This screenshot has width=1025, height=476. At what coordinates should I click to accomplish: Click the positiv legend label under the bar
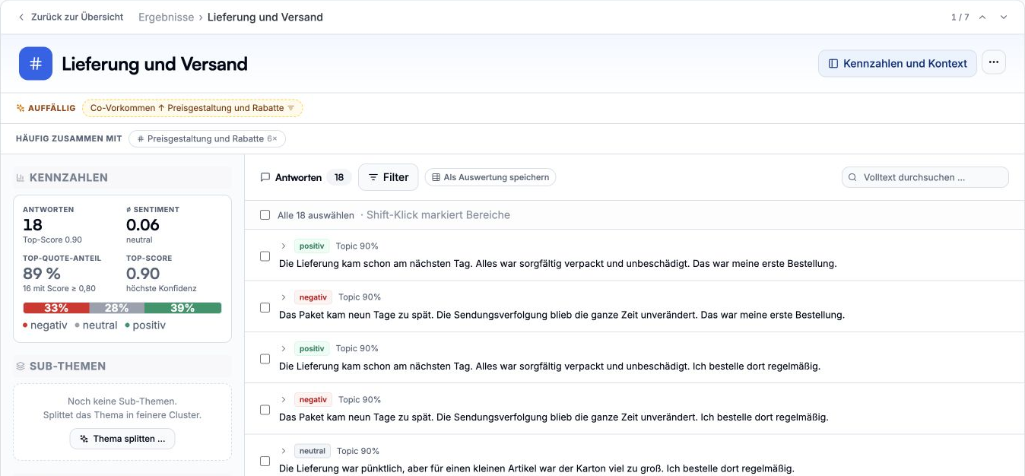[x=149, y=325]
